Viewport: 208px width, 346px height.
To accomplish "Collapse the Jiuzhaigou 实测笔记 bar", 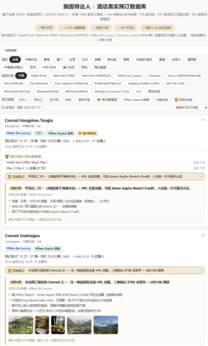I will tap(105, 270).
